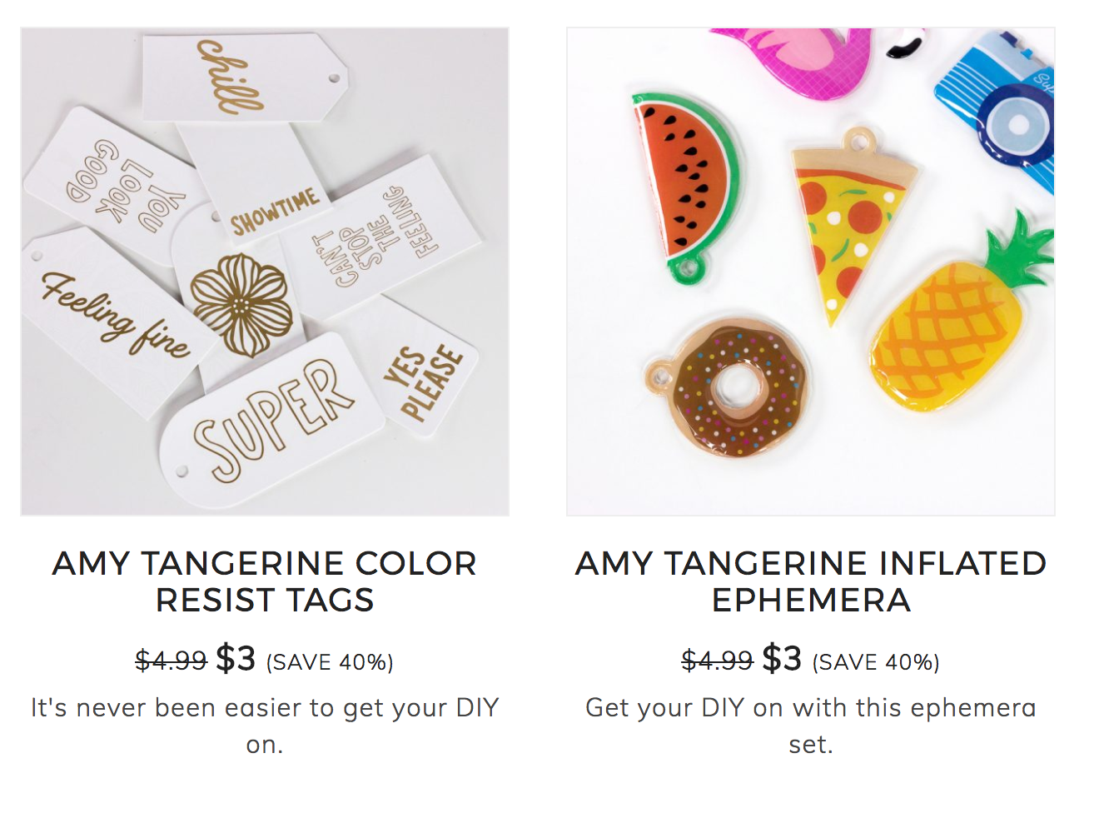Click the Amy Tangerine Inflated Ephemera title
This screenshot has width=1094, height=823.
[x=811, y=581]
